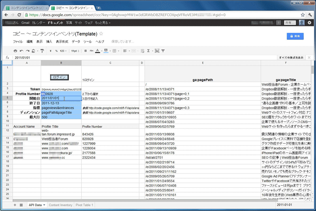Toggle text wrapping in the toolbar

point(142,51)
